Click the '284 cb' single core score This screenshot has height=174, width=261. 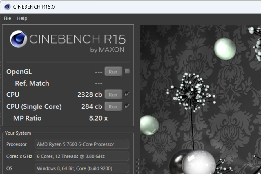pyautogui.click(x=92, y=106)
